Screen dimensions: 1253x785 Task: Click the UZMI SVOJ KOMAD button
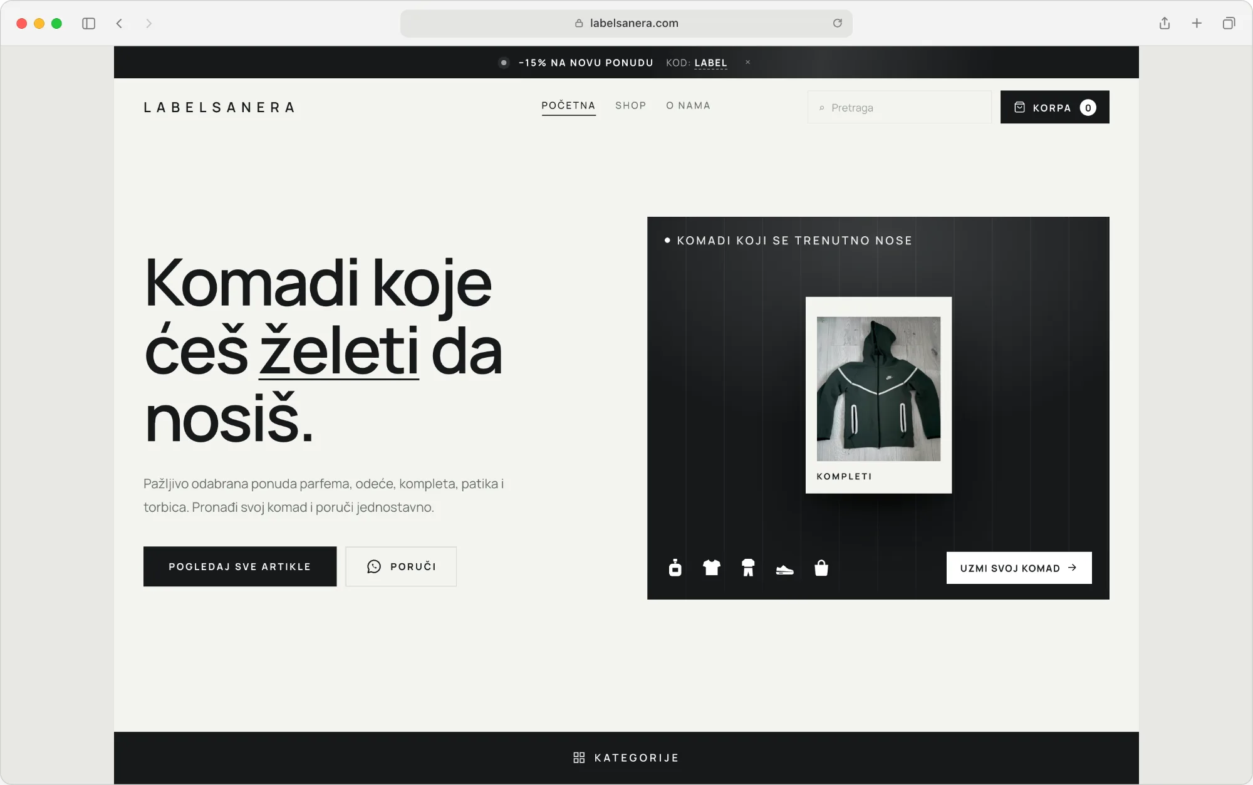pos(1019,568)
